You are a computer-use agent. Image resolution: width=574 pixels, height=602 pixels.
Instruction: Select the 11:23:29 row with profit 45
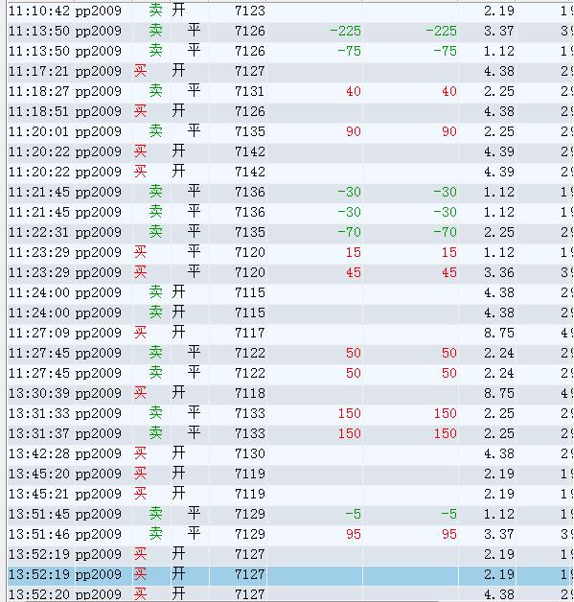pyautogui.click(x=290, y=272)
